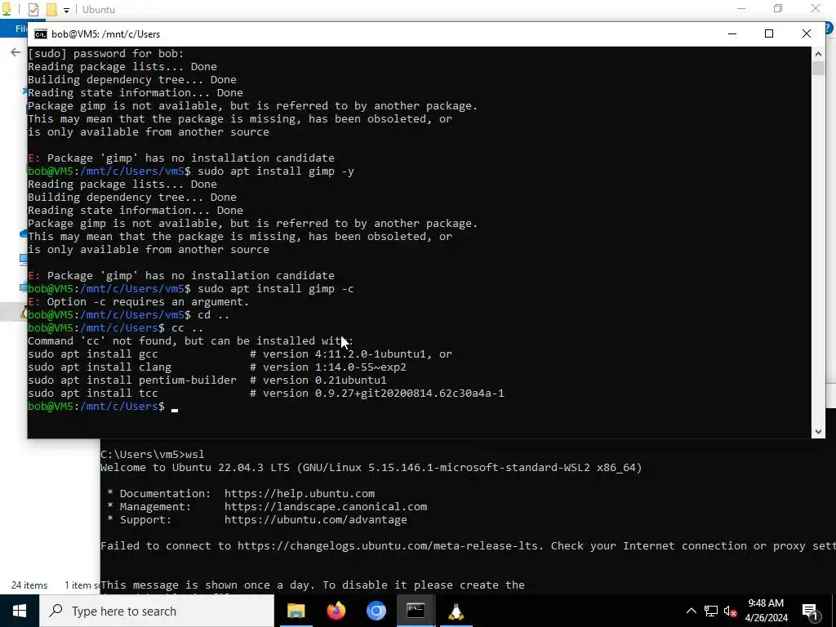Screen dimensions: 836x627
Task: Open the blue circle browser taskbar icon
Action: click(376, 611)
